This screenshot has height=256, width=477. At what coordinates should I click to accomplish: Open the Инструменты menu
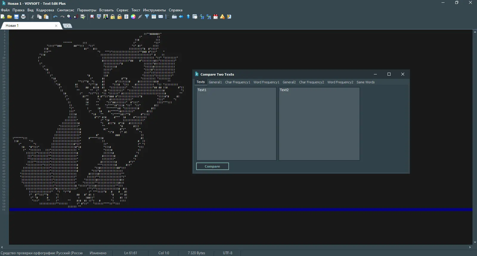pyautogui.click(x=154, y=10)
